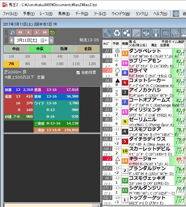Open the 馬券(B) menu
The height and width of the screenshot is (207, 186).
64,13
